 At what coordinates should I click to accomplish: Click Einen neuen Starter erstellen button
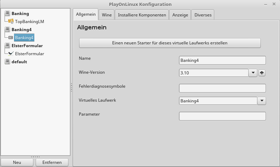(170, 43)
